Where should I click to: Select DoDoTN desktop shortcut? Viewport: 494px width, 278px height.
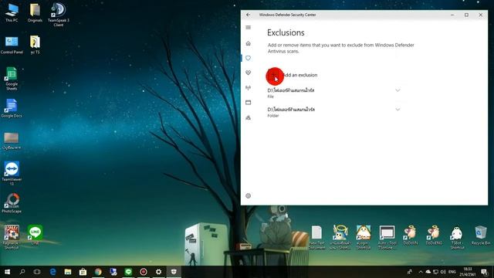click(x=410, y=235)
